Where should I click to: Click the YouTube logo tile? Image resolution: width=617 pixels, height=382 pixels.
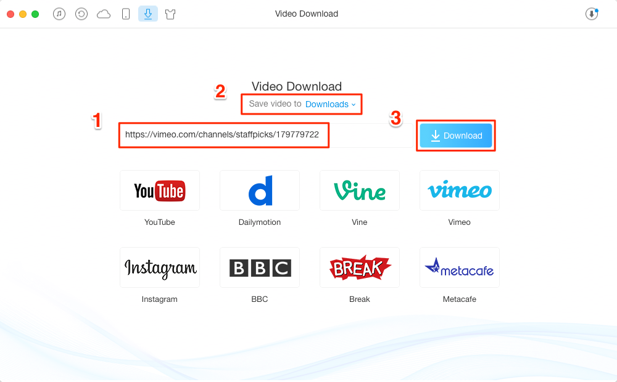pos(160,190)
